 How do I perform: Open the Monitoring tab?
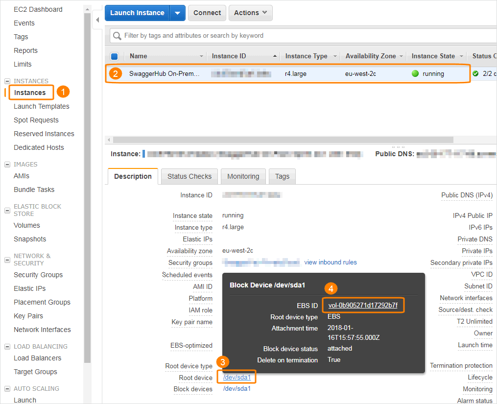[x=243, y=176]
